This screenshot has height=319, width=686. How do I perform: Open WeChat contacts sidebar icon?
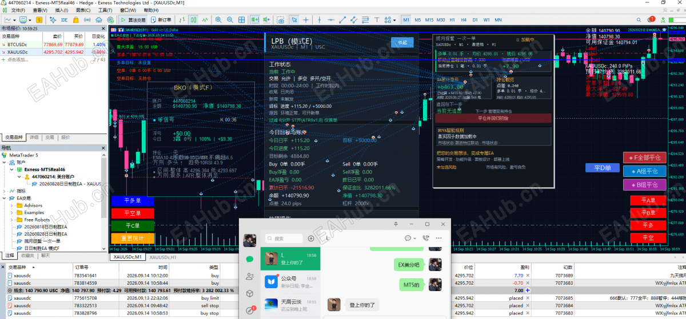[249, 276]
